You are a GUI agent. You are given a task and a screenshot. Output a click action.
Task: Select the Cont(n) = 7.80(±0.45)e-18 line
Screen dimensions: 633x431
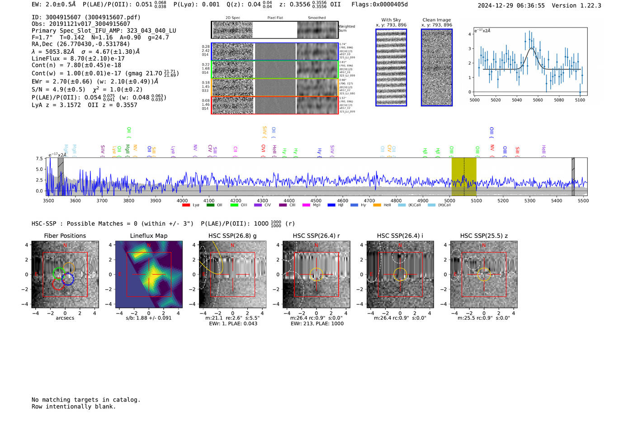tap(76, 65)
